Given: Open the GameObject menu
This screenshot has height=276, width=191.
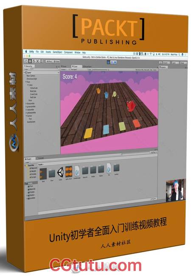Looking at the screenshot, I should (x=57, y=52).
